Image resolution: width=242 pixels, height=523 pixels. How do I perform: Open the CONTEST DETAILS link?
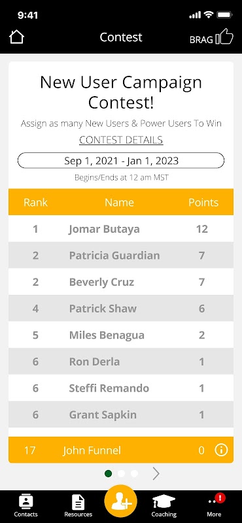pyautogui.click(x=121, y=140)
